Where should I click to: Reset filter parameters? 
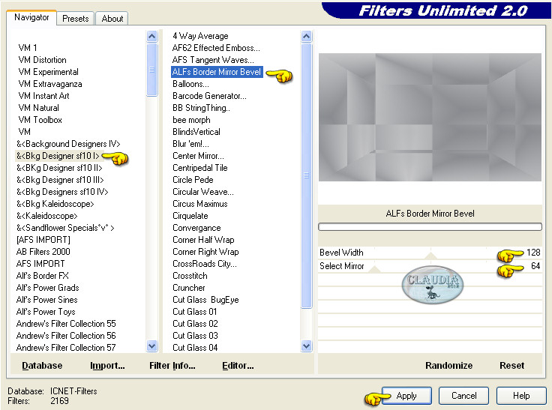click(511, 366)
